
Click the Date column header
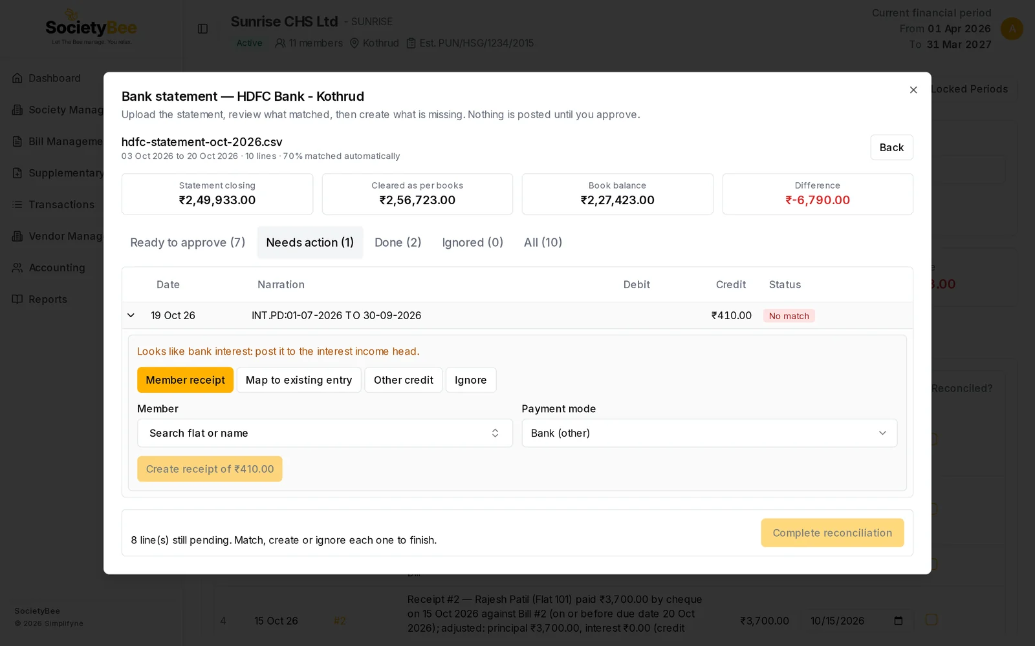(x=168, y=285)
